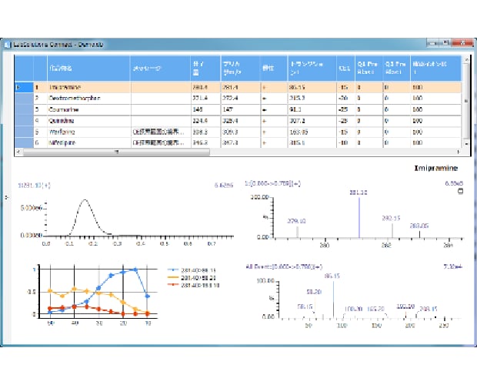This screenshot has width=477, height=385.
Task: Click the Q1 Pre Bias column header
Action: [x=369, y=69]
